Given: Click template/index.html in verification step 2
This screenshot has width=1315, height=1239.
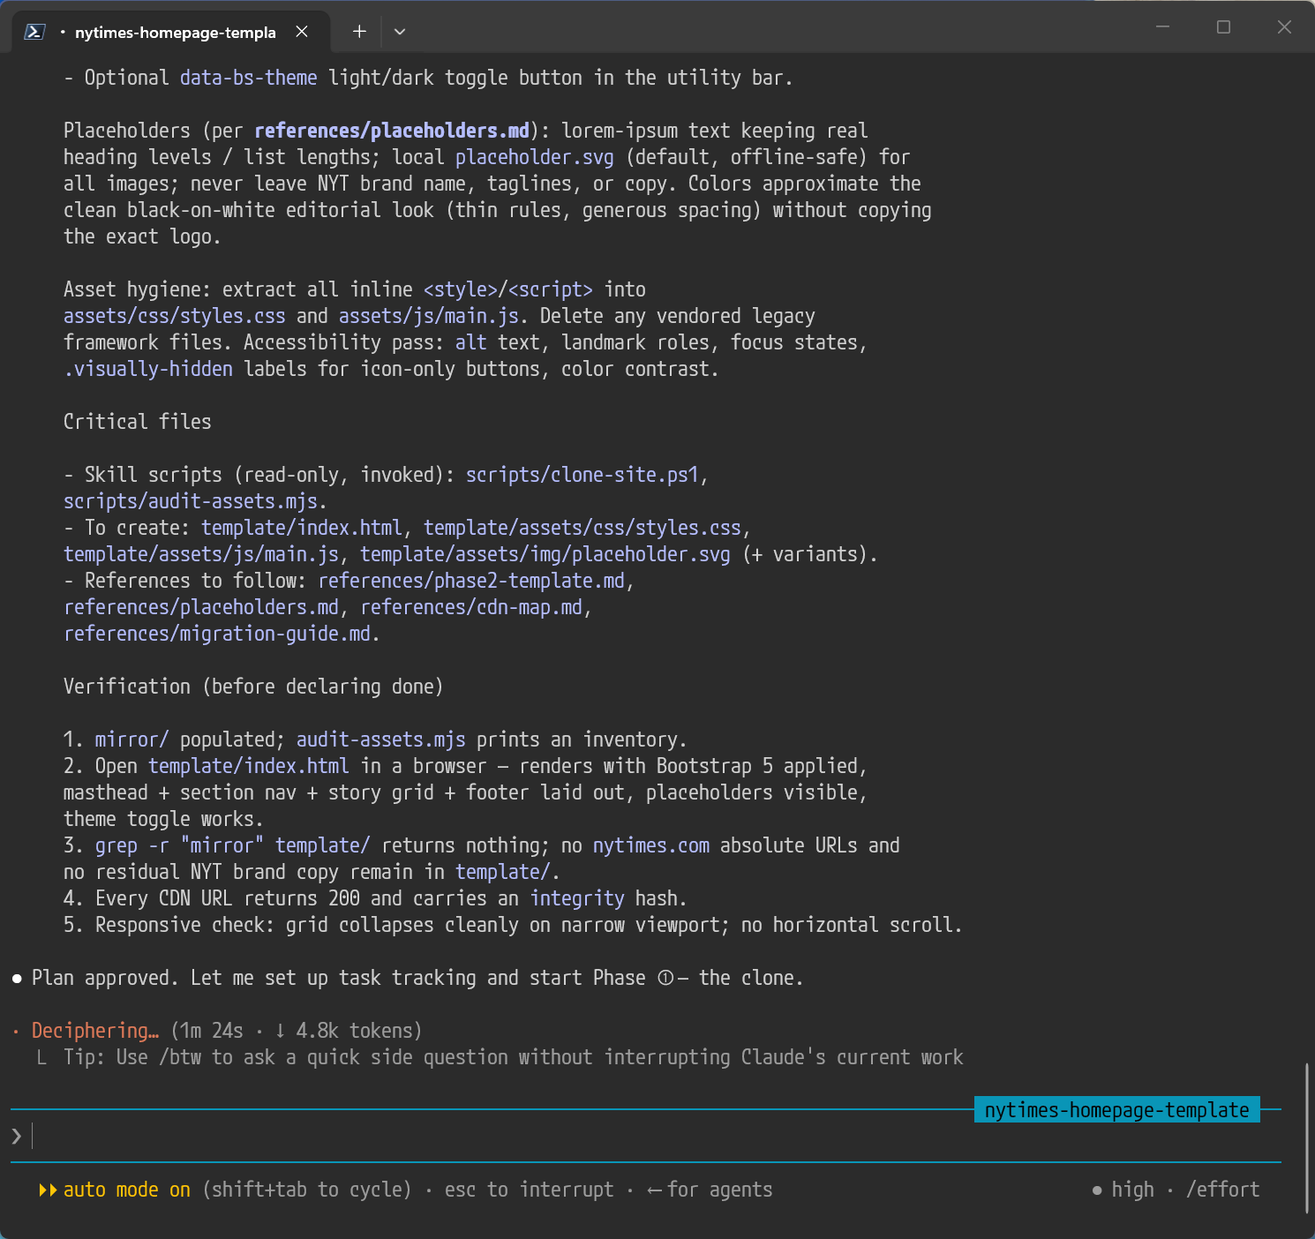Looking at the screenshot, I should [x=249, y=766].
